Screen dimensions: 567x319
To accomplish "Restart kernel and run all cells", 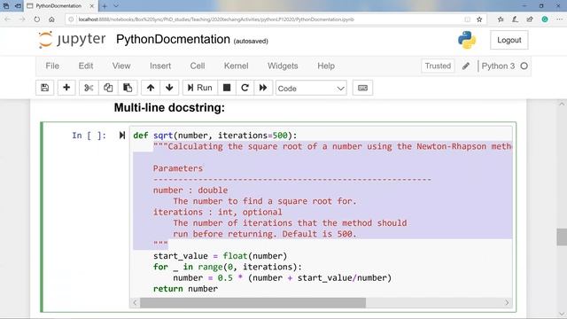I will point(263,88).
